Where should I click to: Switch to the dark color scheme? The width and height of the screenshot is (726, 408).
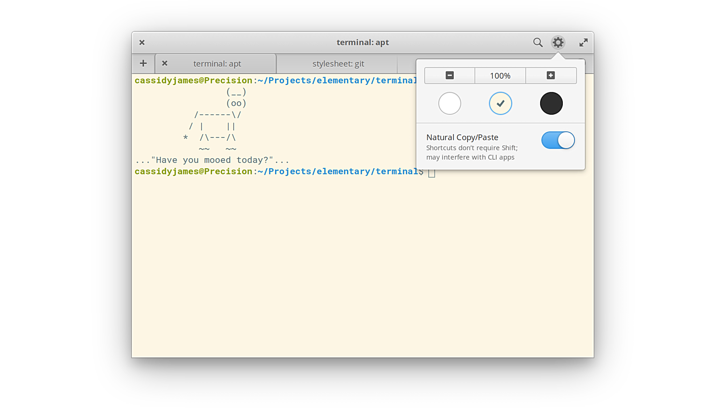pyautogui.click(x=551, y=103)
